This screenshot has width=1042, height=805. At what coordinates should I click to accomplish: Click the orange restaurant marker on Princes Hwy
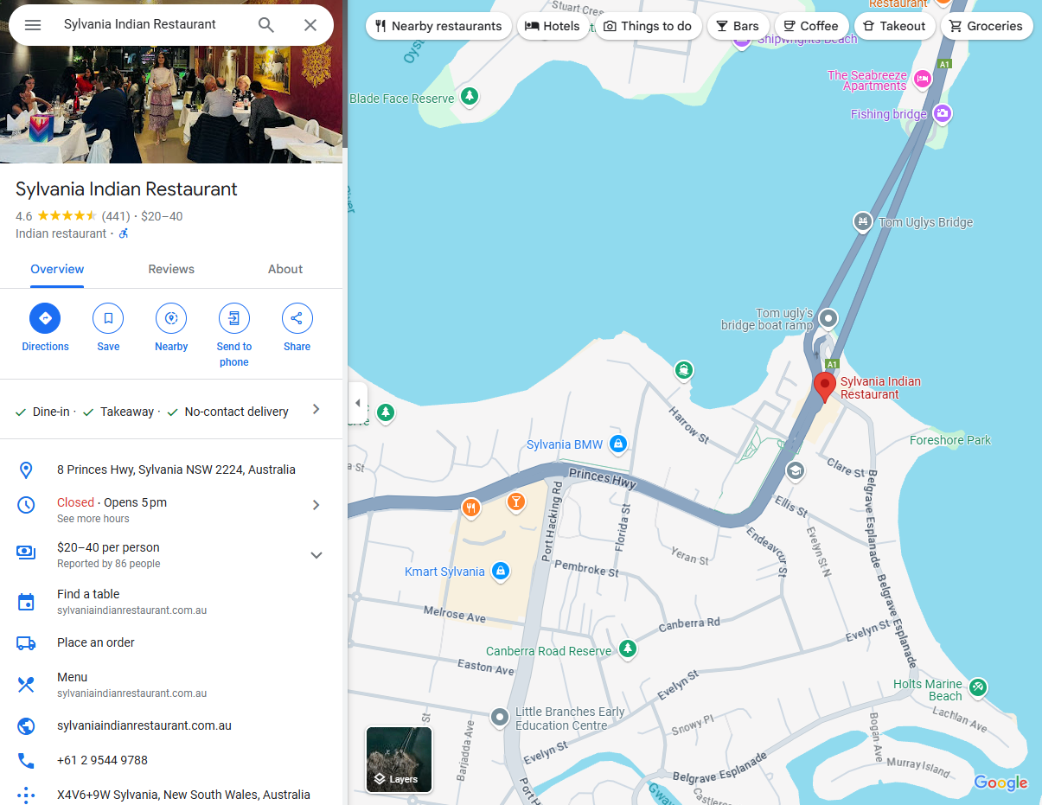(471, 508)
